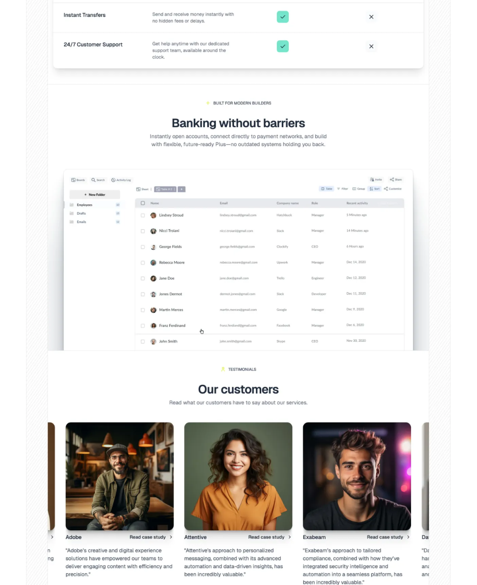Click the Adobe testimonial photo
The height and width of the screenshot is (585, 477).
point(120,476)
